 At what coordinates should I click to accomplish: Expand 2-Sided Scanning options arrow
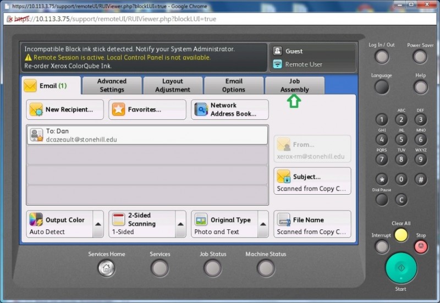coord(180,224)
